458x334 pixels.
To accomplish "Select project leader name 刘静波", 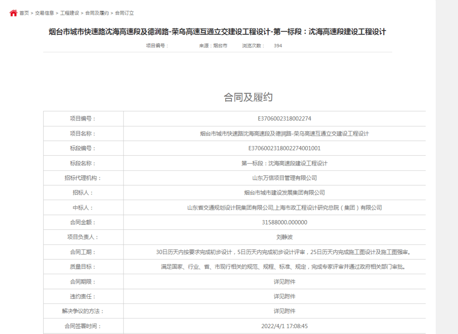I will [x=284, y=237].
